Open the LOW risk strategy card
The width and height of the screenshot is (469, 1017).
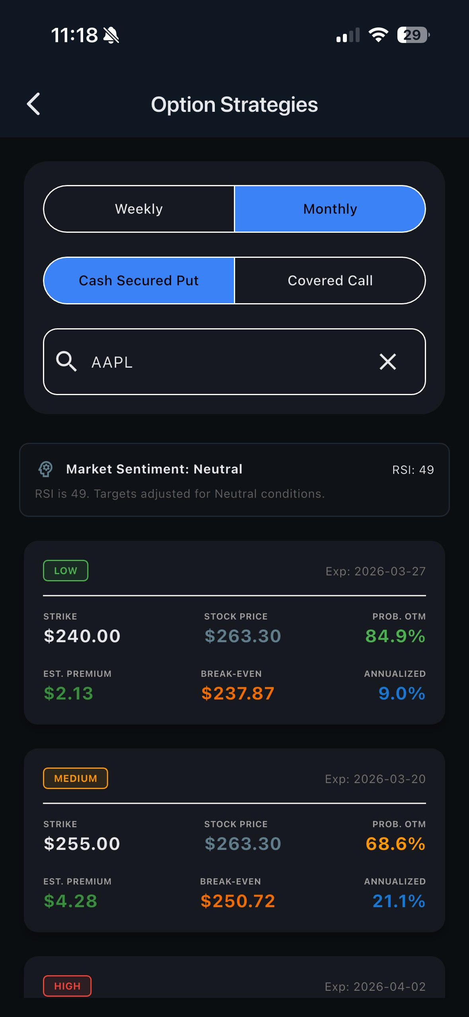234,632
